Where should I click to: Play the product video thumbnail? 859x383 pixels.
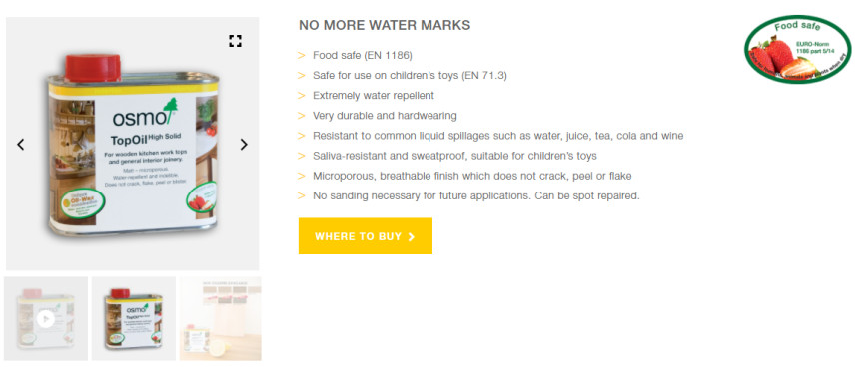click(46, 319)
